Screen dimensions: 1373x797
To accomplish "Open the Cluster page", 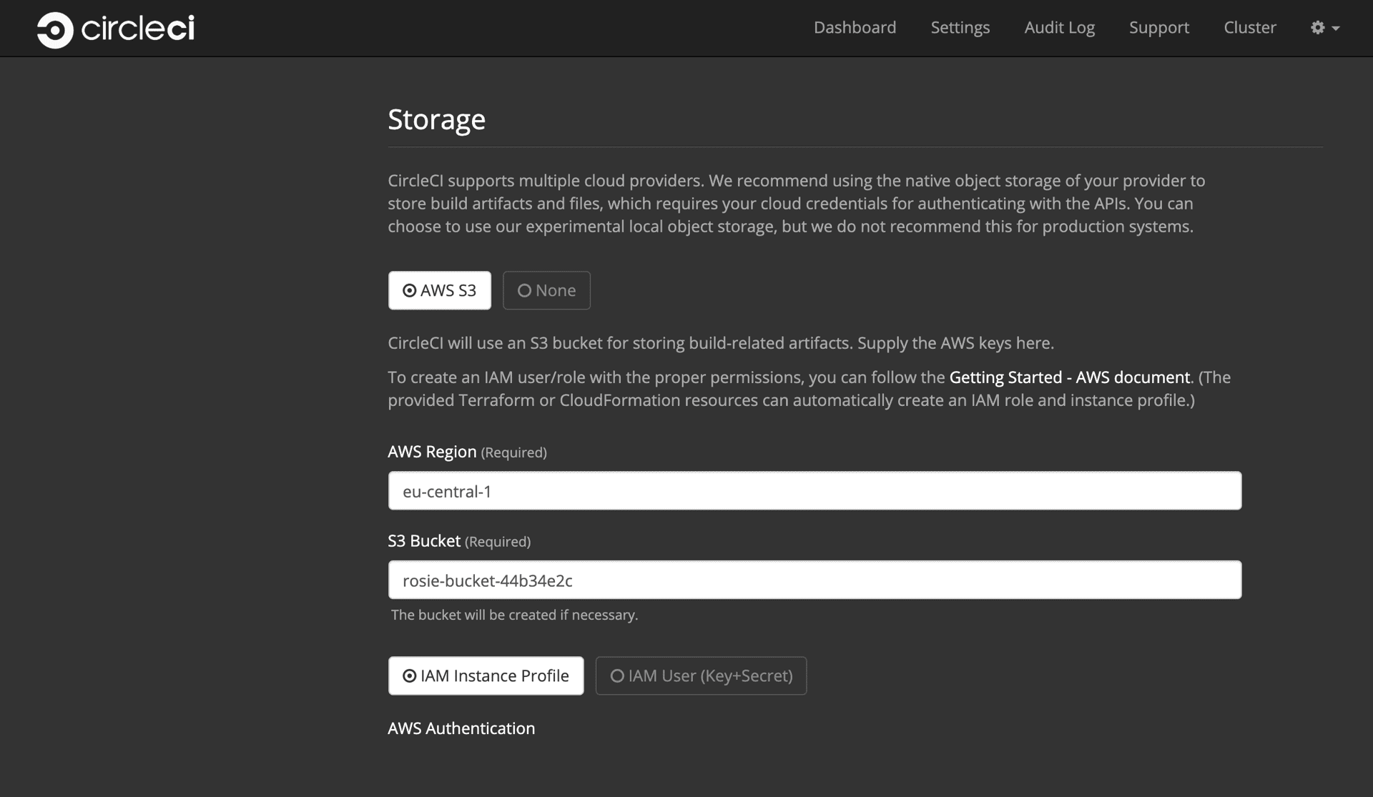I will click(1249, 28).
